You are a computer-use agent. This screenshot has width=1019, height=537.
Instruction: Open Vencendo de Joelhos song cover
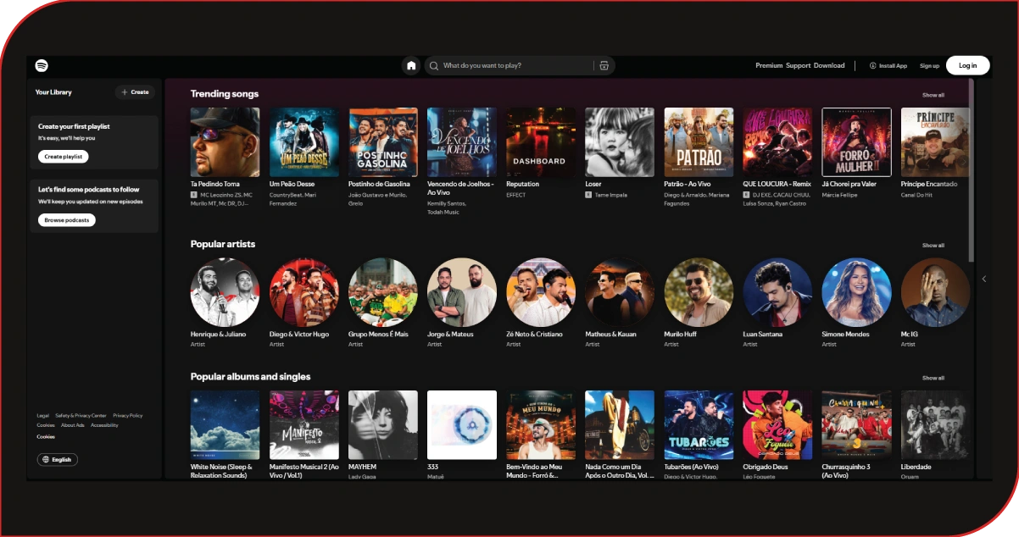click(462, 142)
